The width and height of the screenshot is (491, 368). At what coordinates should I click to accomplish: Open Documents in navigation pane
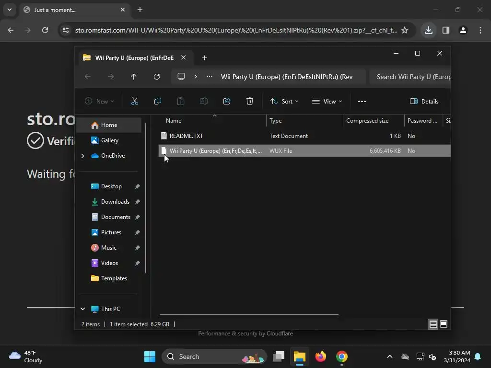(116, 217)
